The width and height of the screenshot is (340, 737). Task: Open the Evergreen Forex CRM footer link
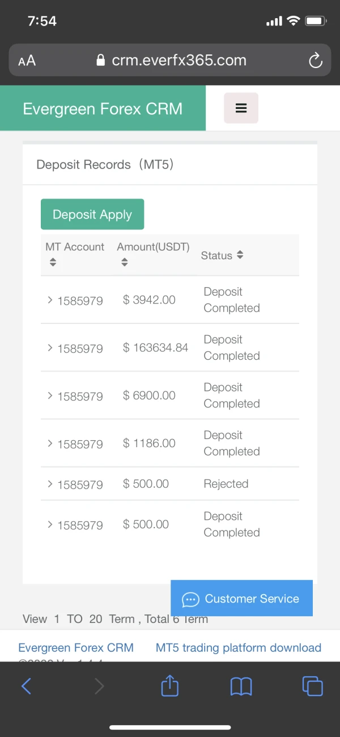76,647
